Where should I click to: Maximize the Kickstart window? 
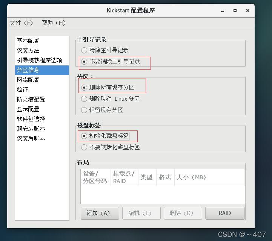pos(235,11)
